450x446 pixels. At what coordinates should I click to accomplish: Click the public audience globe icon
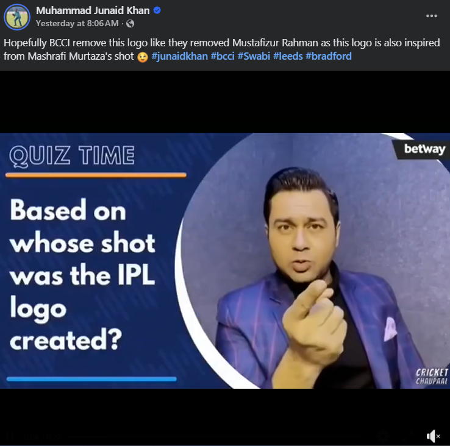pos(130,24)
